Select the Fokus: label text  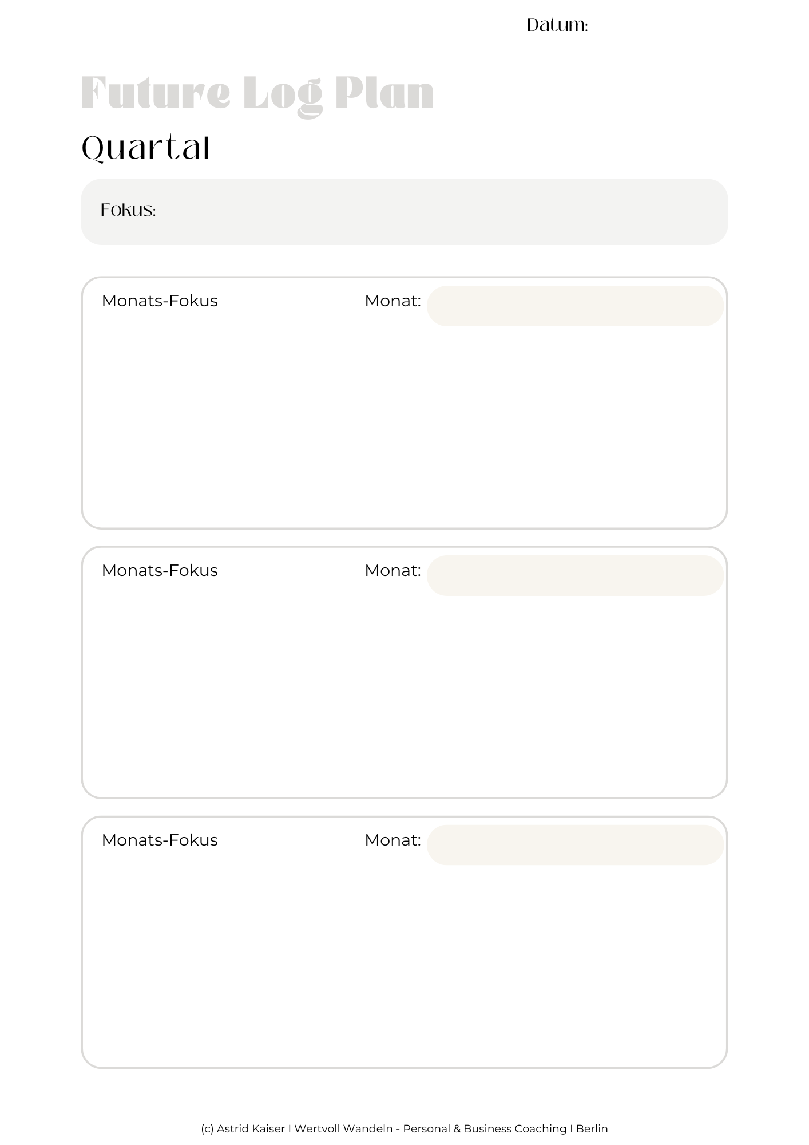pos(128,210)
